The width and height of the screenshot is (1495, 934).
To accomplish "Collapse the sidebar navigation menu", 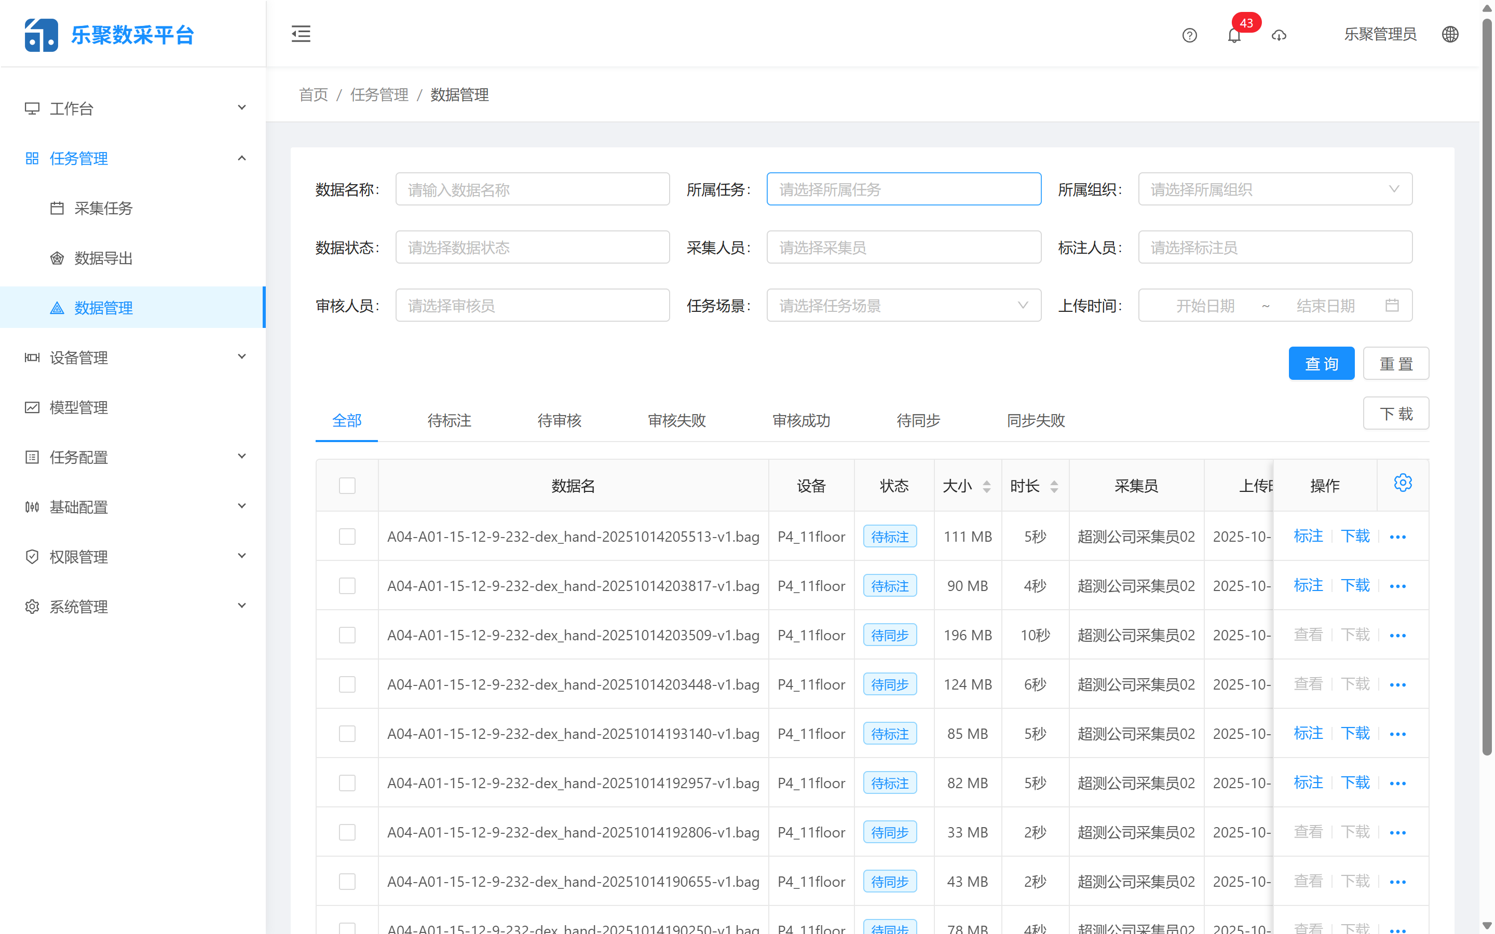I will point(301,34).
